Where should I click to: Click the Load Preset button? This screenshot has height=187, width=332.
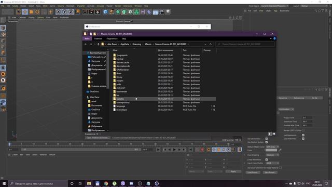[x=253, y=172]
